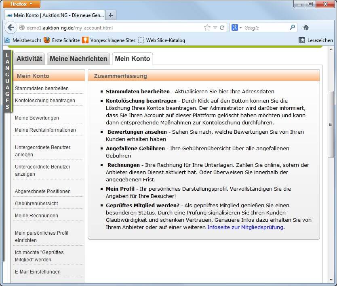
Task: Open Mein persönliches Profil einrichten
Action: point(42,236)
